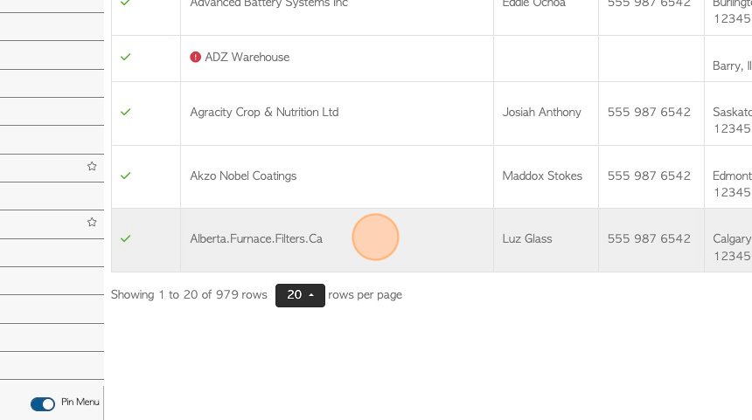Click phone number in Akzo Nobel Coatings row
752x420 pixels.
pos(649,176)
